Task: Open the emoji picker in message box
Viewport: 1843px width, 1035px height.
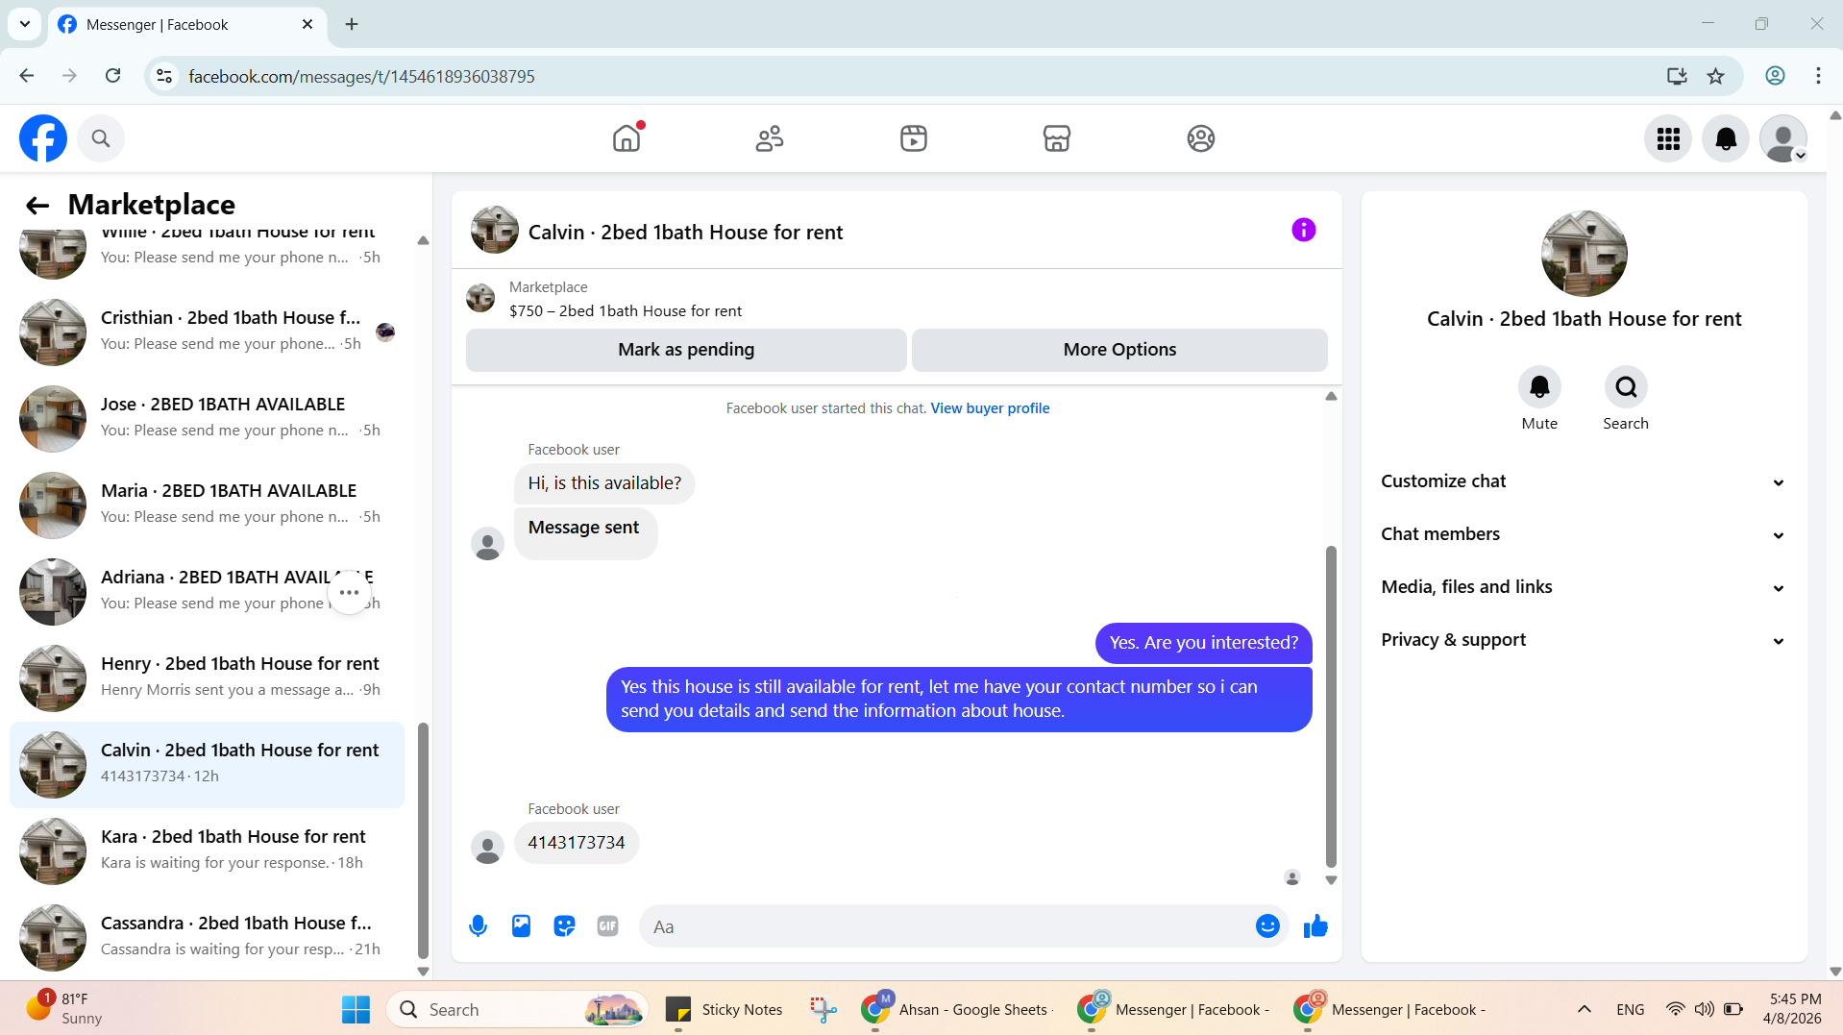Action: point(1267,926)
